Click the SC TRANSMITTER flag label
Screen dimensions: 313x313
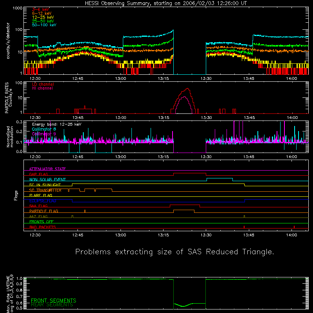click(x=45, y=190)
